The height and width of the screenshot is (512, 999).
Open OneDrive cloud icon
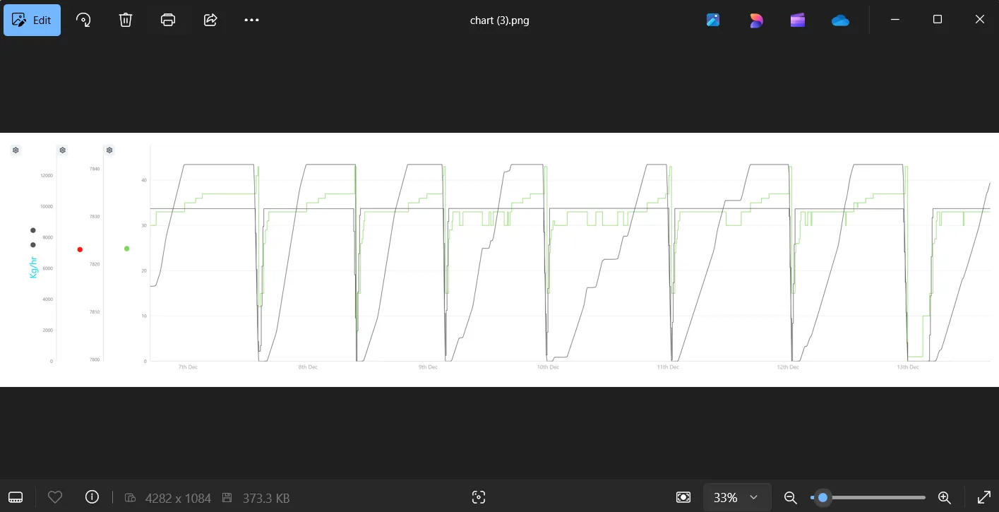pos(840,20)
